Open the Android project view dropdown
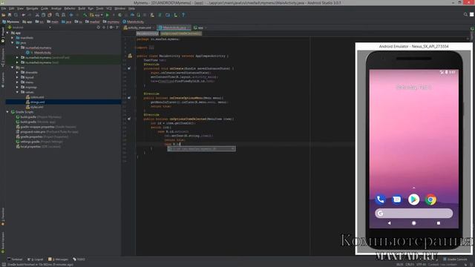 point(30,27)
